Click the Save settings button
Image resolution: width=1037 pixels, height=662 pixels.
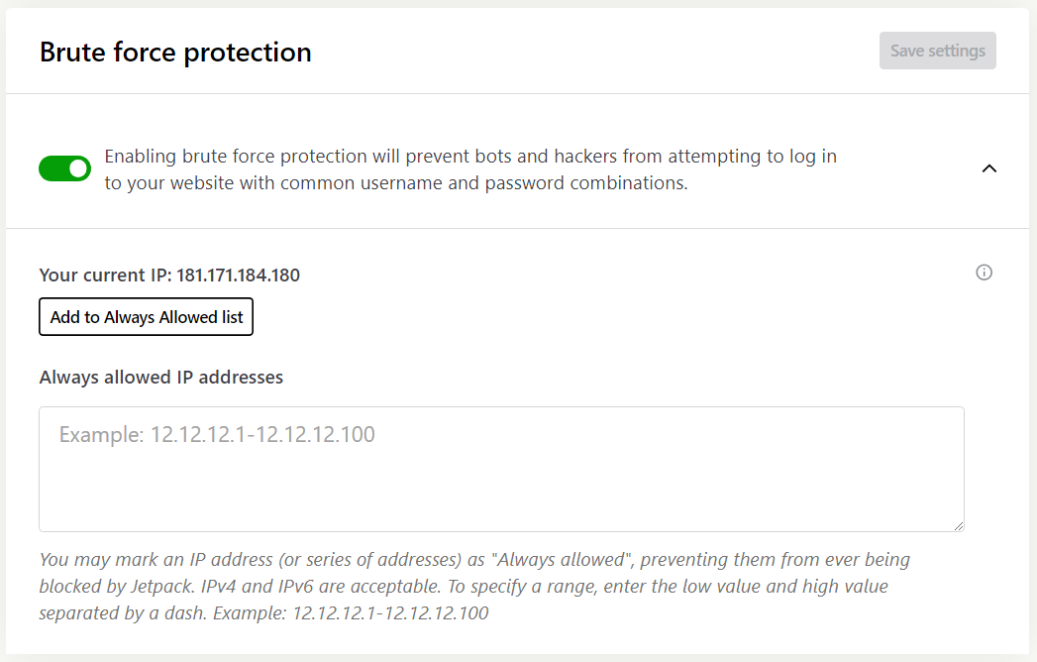click(937, 50)
